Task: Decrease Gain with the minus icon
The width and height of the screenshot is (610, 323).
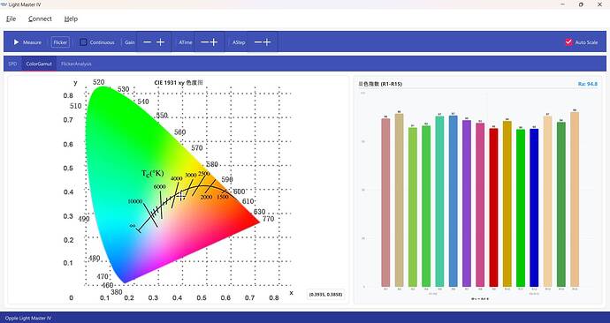Action: click(147, 42)
